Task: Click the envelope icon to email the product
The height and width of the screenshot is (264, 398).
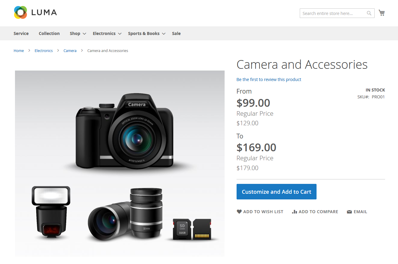Action: [349, 211]
